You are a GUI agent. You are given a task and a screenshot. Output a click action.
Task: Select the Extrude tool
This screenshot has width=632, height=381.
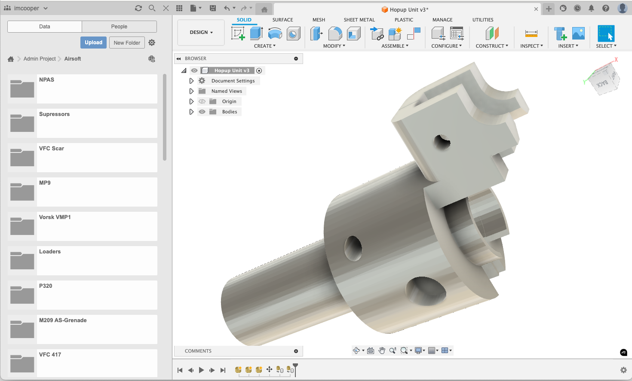point(256,33)
